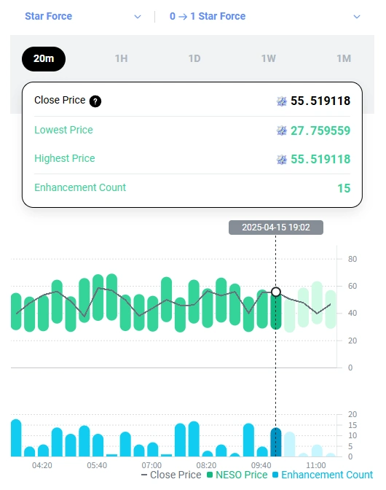This screenshot has height=490, width=386.
Task: Click the NESO coin icon beside Highest Price value
Action: click(281, 160)
